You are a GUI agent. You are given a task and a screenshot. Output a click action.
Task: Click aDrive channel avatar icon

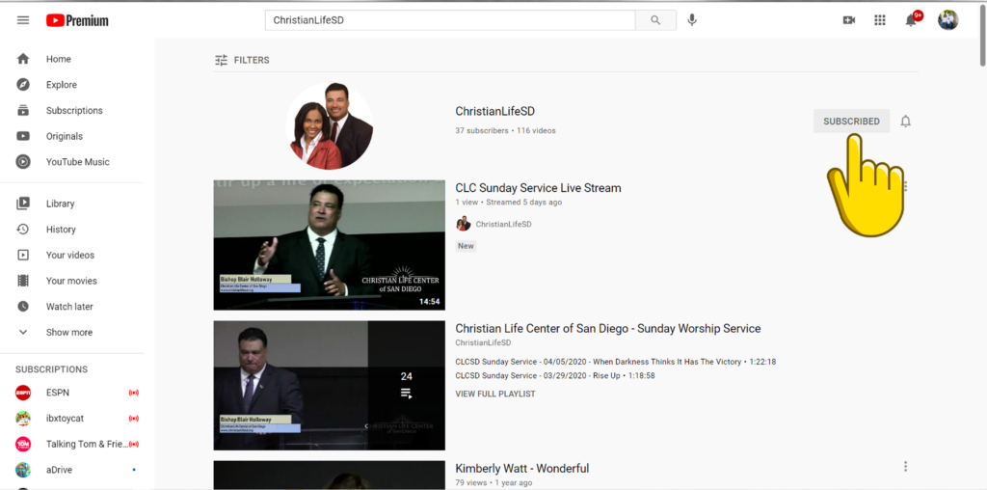coord(23,471)
